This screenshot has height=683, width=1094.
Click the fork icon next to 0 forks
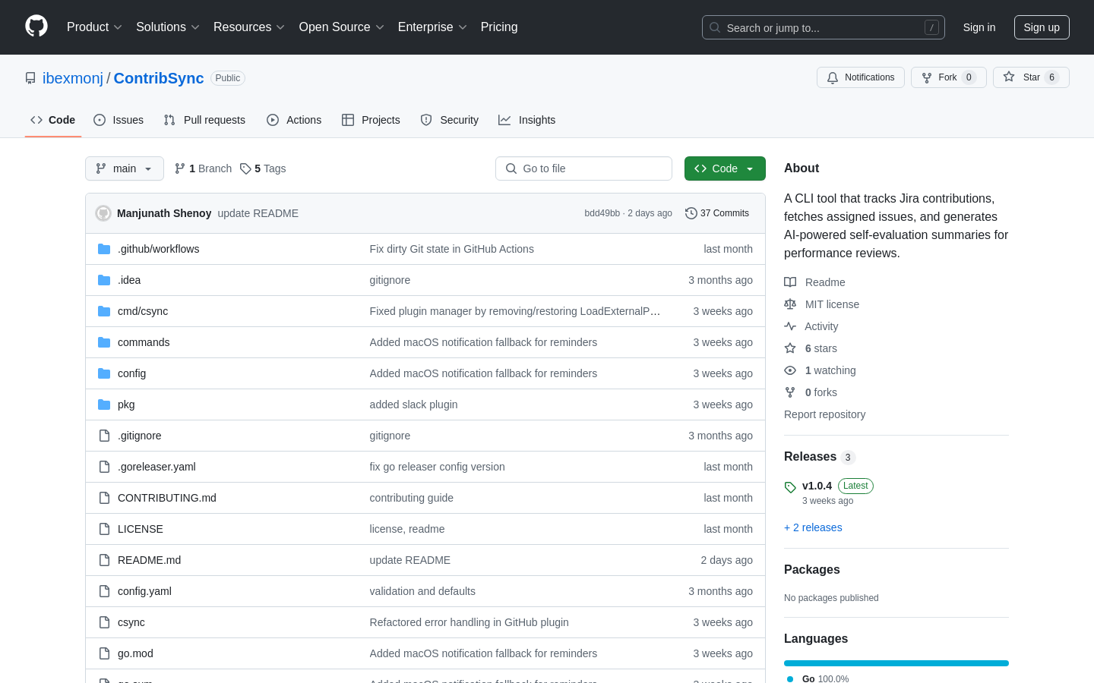pos(790,392)
